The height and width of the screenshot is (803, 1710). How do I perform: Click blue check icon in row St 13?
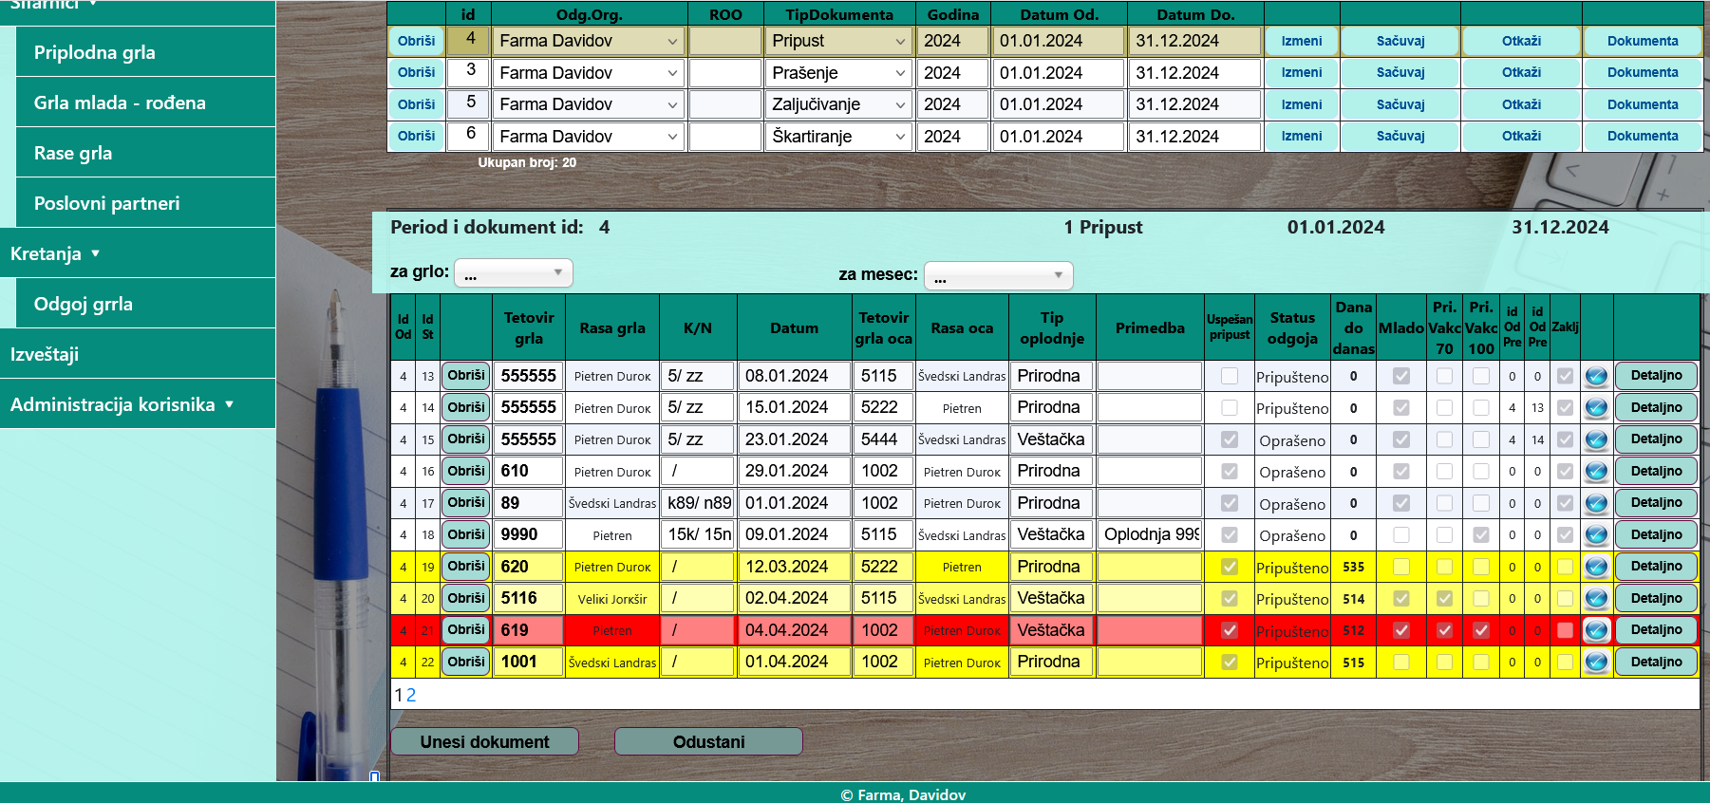pos(1596,377)
